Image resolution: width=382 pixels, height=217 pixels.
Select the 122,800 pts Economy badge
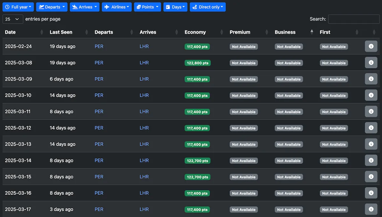198,63
